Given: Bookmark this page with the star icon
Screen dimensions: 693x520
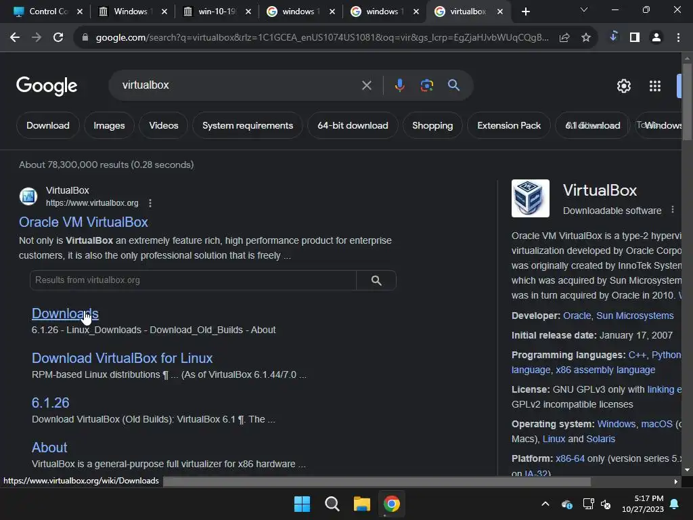Looking at the screenshot, I should [x=586, y=38].
